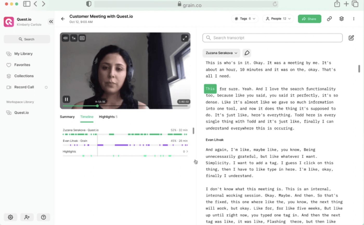
Task: Open the three-dot more options menu
Action: 354,19
